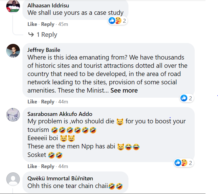Open Alhaasan Iddrisu's profile picture

click(x=13, y=6)
